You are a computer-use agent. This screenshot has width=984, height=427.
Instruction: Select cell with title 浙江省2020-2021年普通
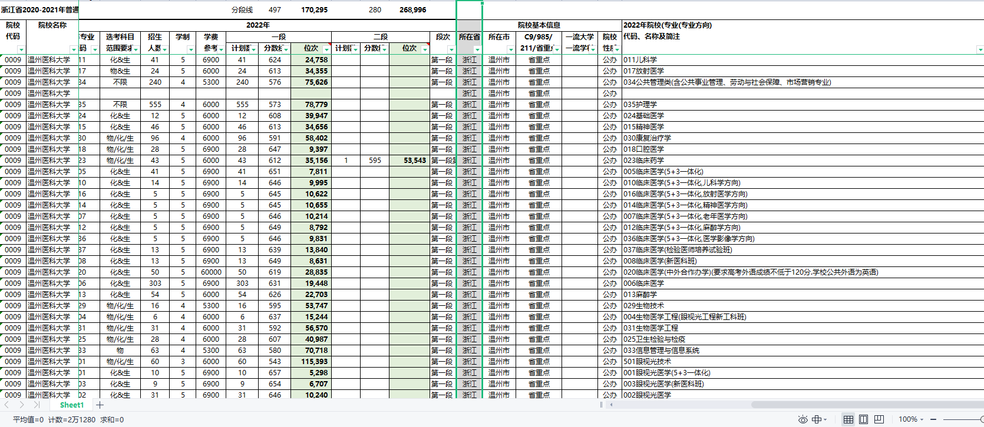(x=39, y=10)
